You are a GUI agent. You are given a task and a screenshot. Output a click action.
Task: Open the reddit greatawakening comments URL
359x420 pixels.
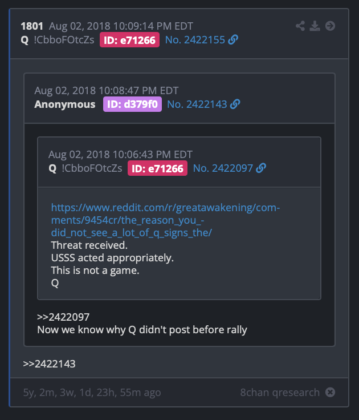tap(165, 220)
